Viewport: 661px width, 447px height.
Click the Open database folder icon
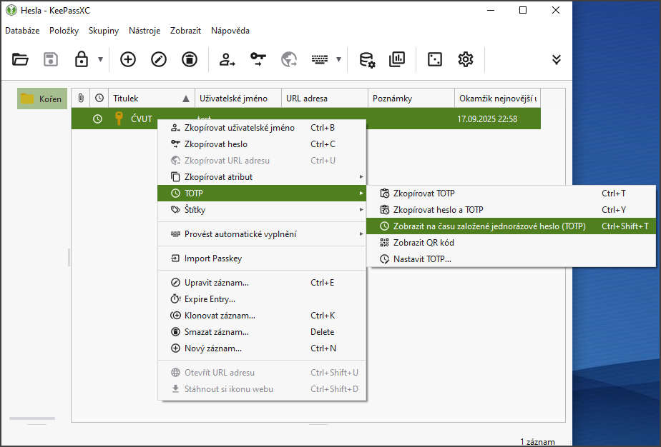20,59
